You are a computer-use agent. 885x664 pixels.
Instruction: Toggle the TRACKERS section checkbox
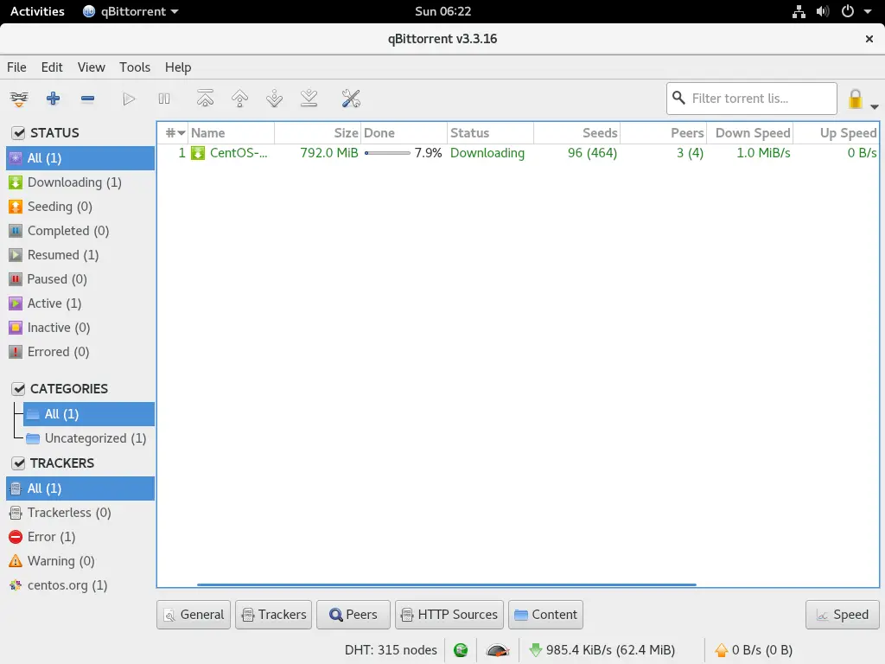point(19,463)
